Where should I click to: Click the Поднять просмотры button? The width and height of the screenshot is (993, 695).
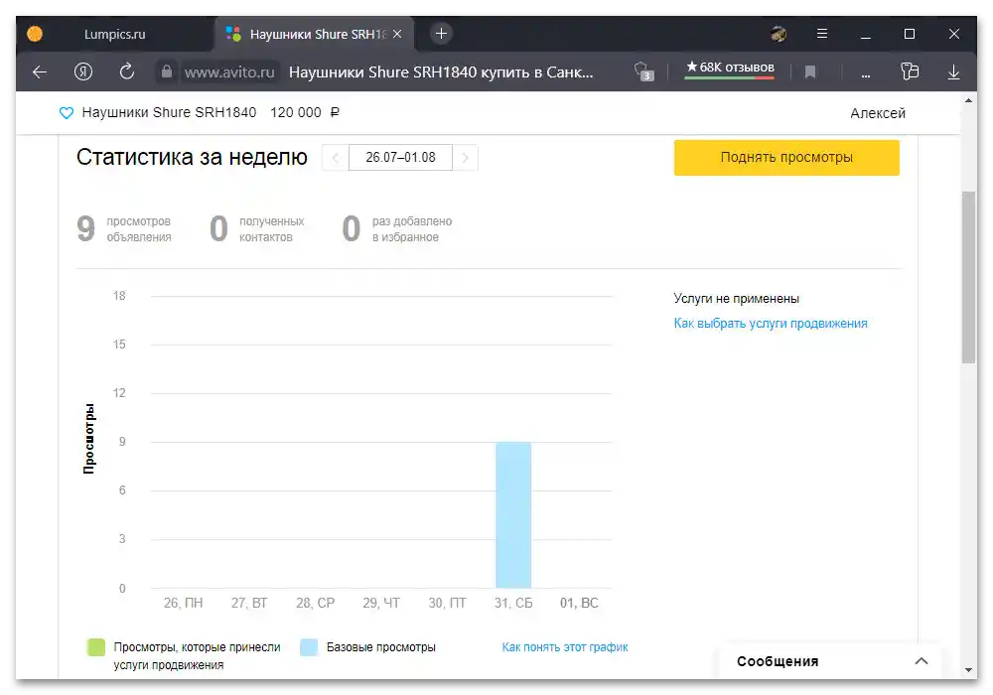786,158
